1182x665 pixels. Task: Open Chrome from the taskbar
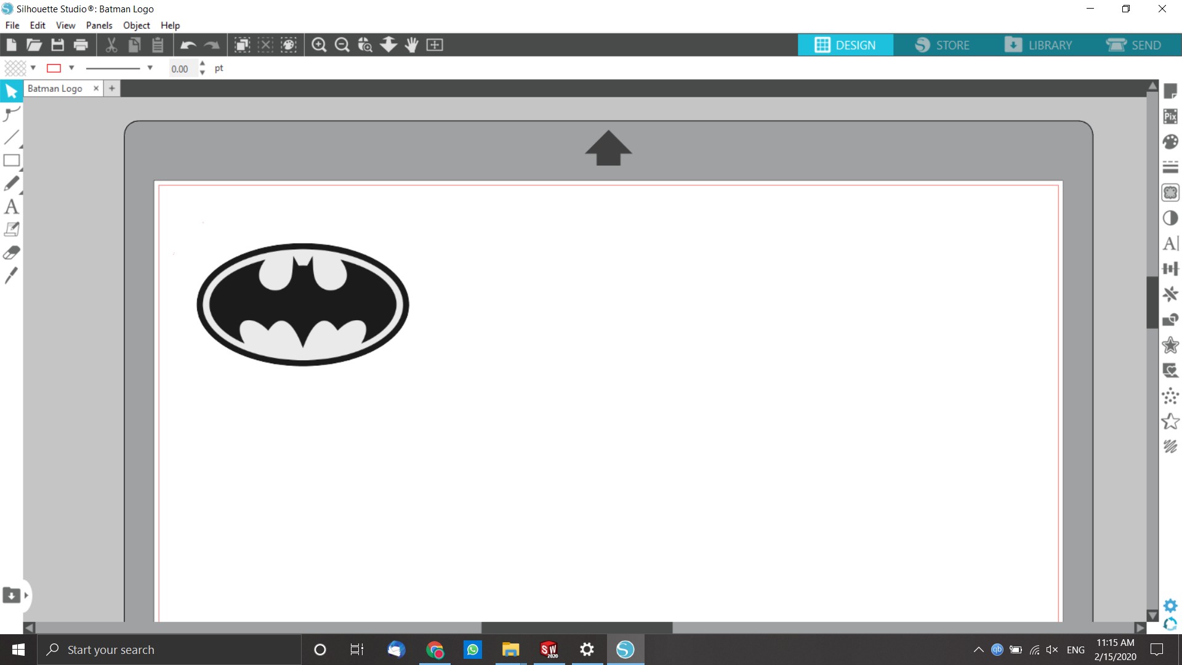pyautogui.click(x=435, y=650)
